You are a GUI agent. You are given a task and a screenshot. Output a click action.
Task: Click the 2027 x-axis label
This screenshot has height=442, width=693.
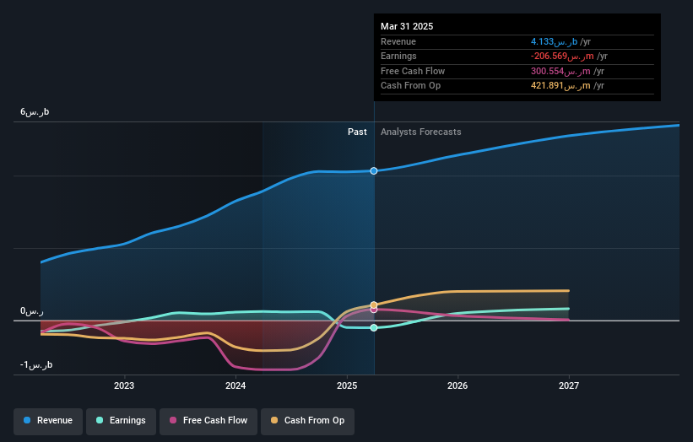click(x=569, y=385)
